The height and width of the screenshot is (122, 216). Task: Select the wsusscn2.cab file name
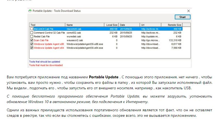pyautogui.click(x=75, y=40)
